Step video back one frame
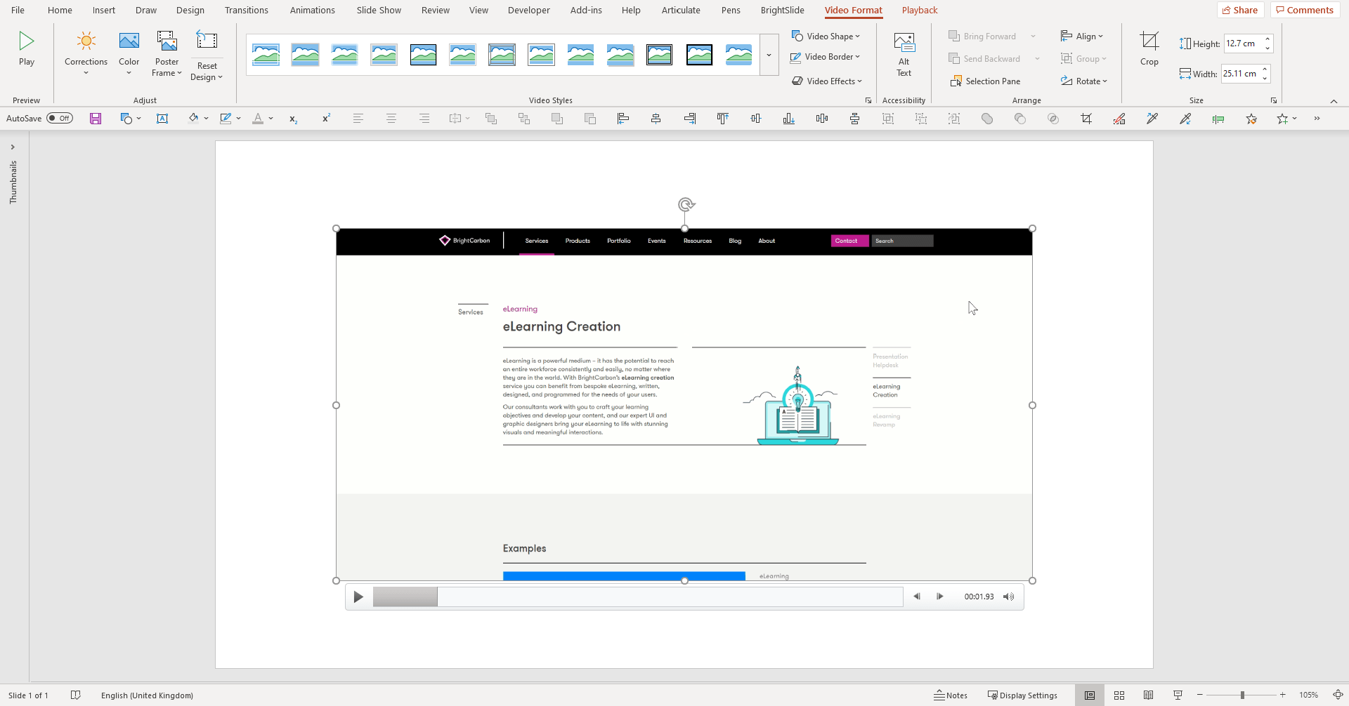The height and width of the screenshot is (706, 1349). [917, 597]
